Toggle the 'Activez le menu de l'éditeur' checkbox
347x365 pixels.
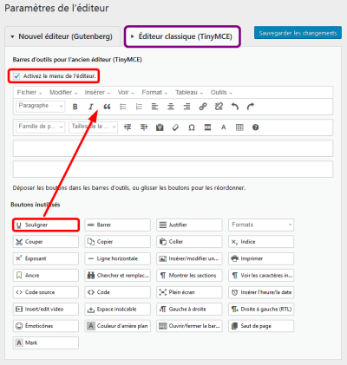click(x=16, y=76)
